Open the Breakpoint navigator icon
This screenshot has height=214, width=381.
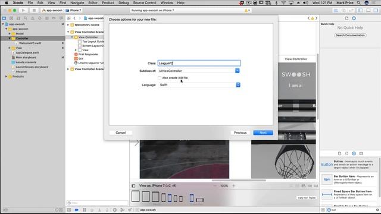coord(54,18)
